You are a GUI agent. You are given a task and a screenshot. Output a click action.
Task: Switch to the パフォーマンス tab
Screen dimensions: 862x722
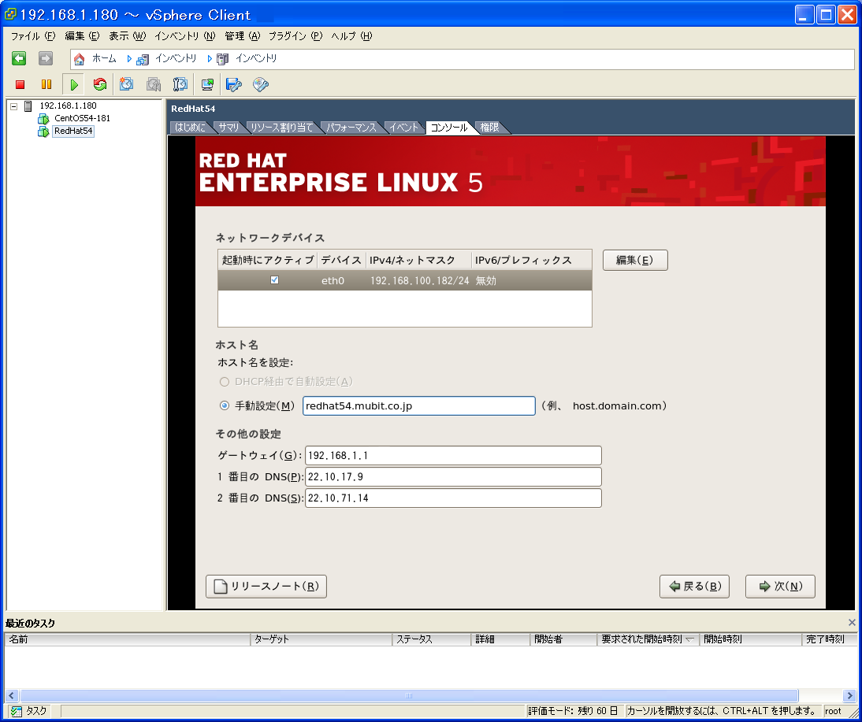click(351, 128)
